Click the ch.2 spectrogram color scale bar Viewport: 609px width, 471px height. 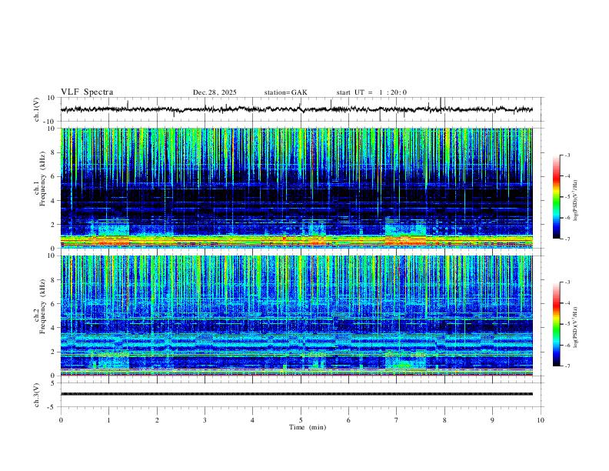[557, 324]
